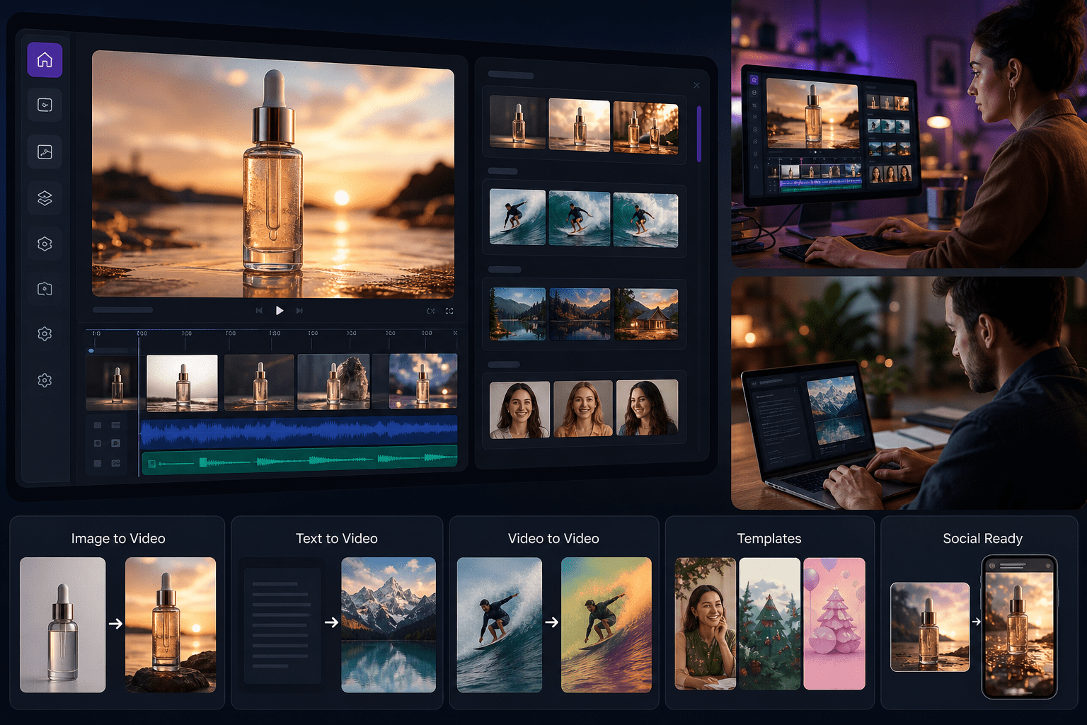1087x725 pixels.
Task: Adjust the blue timeline zoom knob
Action: [x=91, y=350]
